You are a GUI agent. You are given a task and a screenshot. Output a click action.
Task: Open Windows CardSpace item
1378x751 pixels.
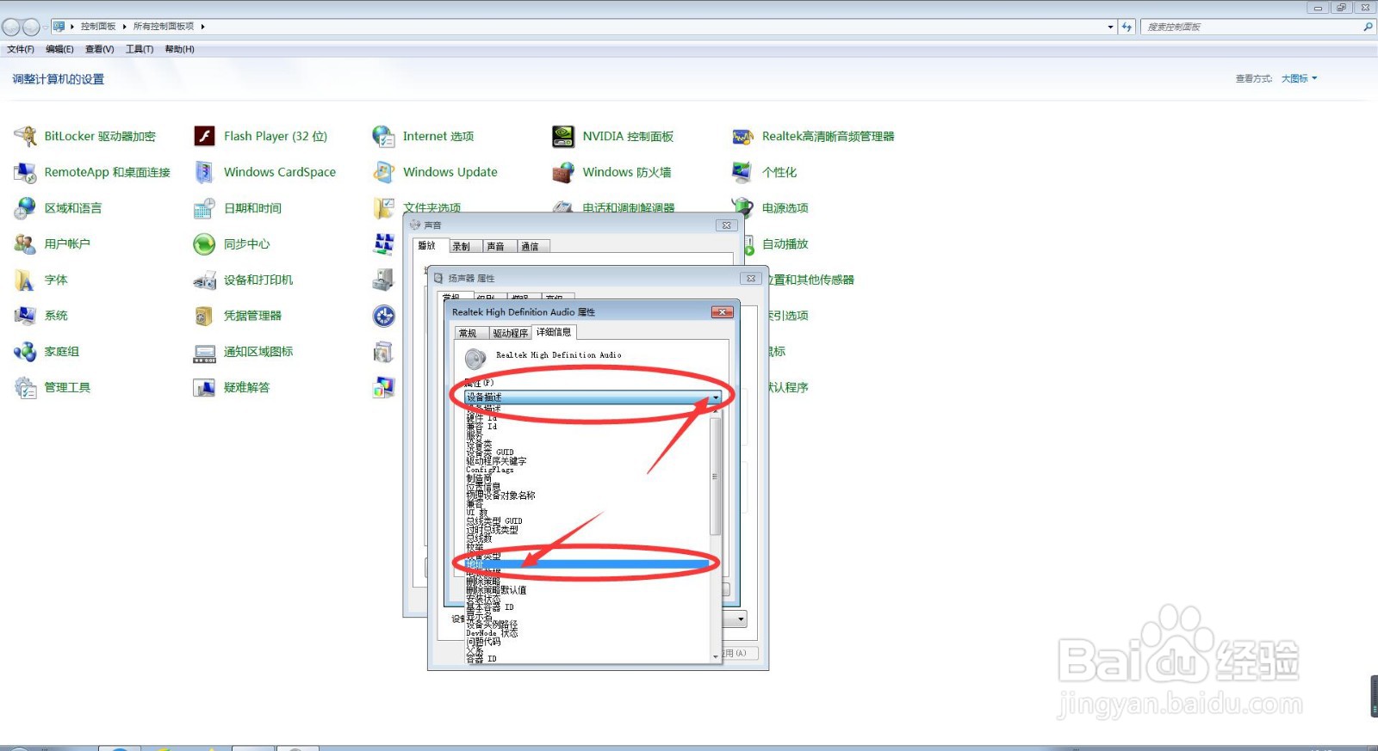point(264,172)
